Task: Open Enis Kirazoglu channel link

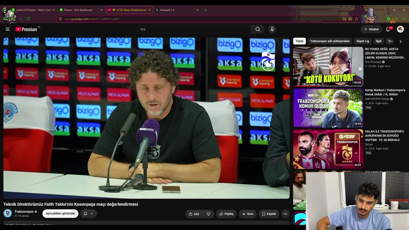Action: [373, 62]
